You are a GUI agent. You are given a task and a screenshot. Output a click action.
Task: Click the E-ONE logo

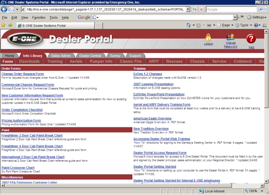coord(25,39)
